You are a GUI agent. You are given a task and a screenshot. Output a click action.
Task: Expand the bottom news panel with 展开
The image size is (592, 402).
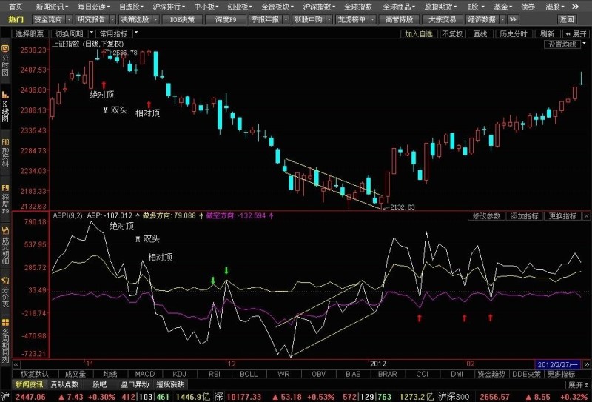click(578, 385)
